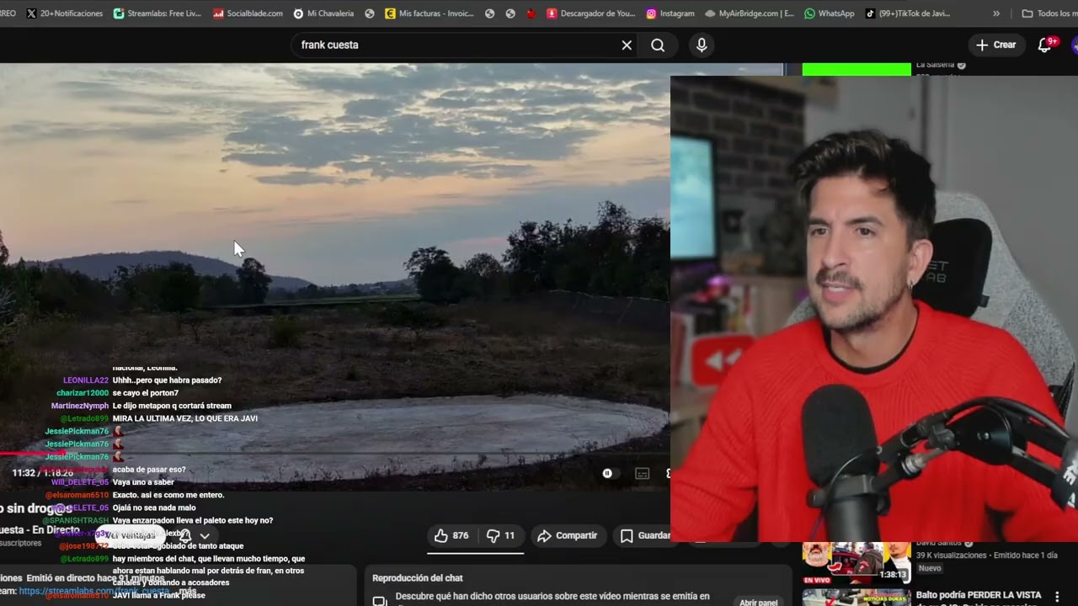Click the profile avatar beside the notifications bell
Screen dimensions: 1078x606
click(x=1075, y=45)
